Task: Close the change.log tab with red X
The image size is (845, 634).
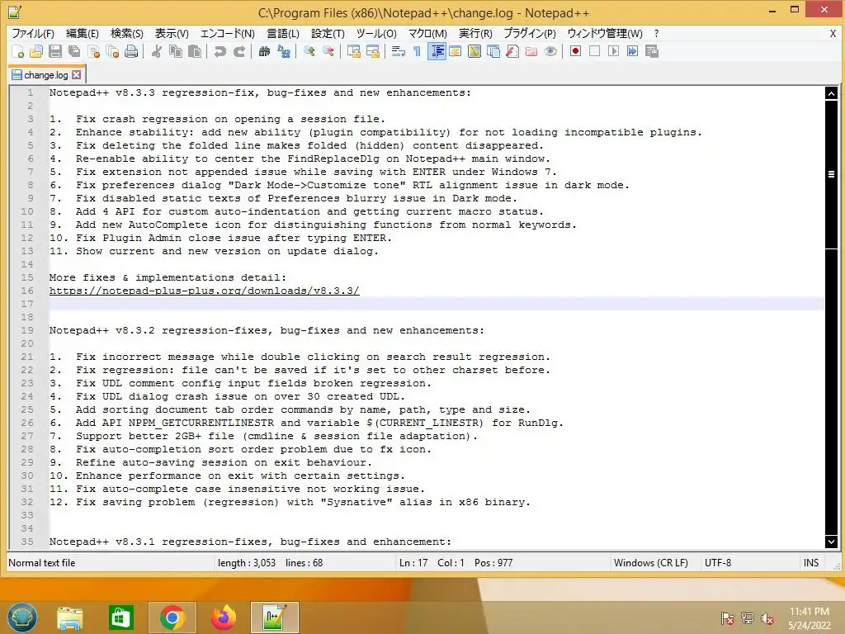Action: point(77,75)
